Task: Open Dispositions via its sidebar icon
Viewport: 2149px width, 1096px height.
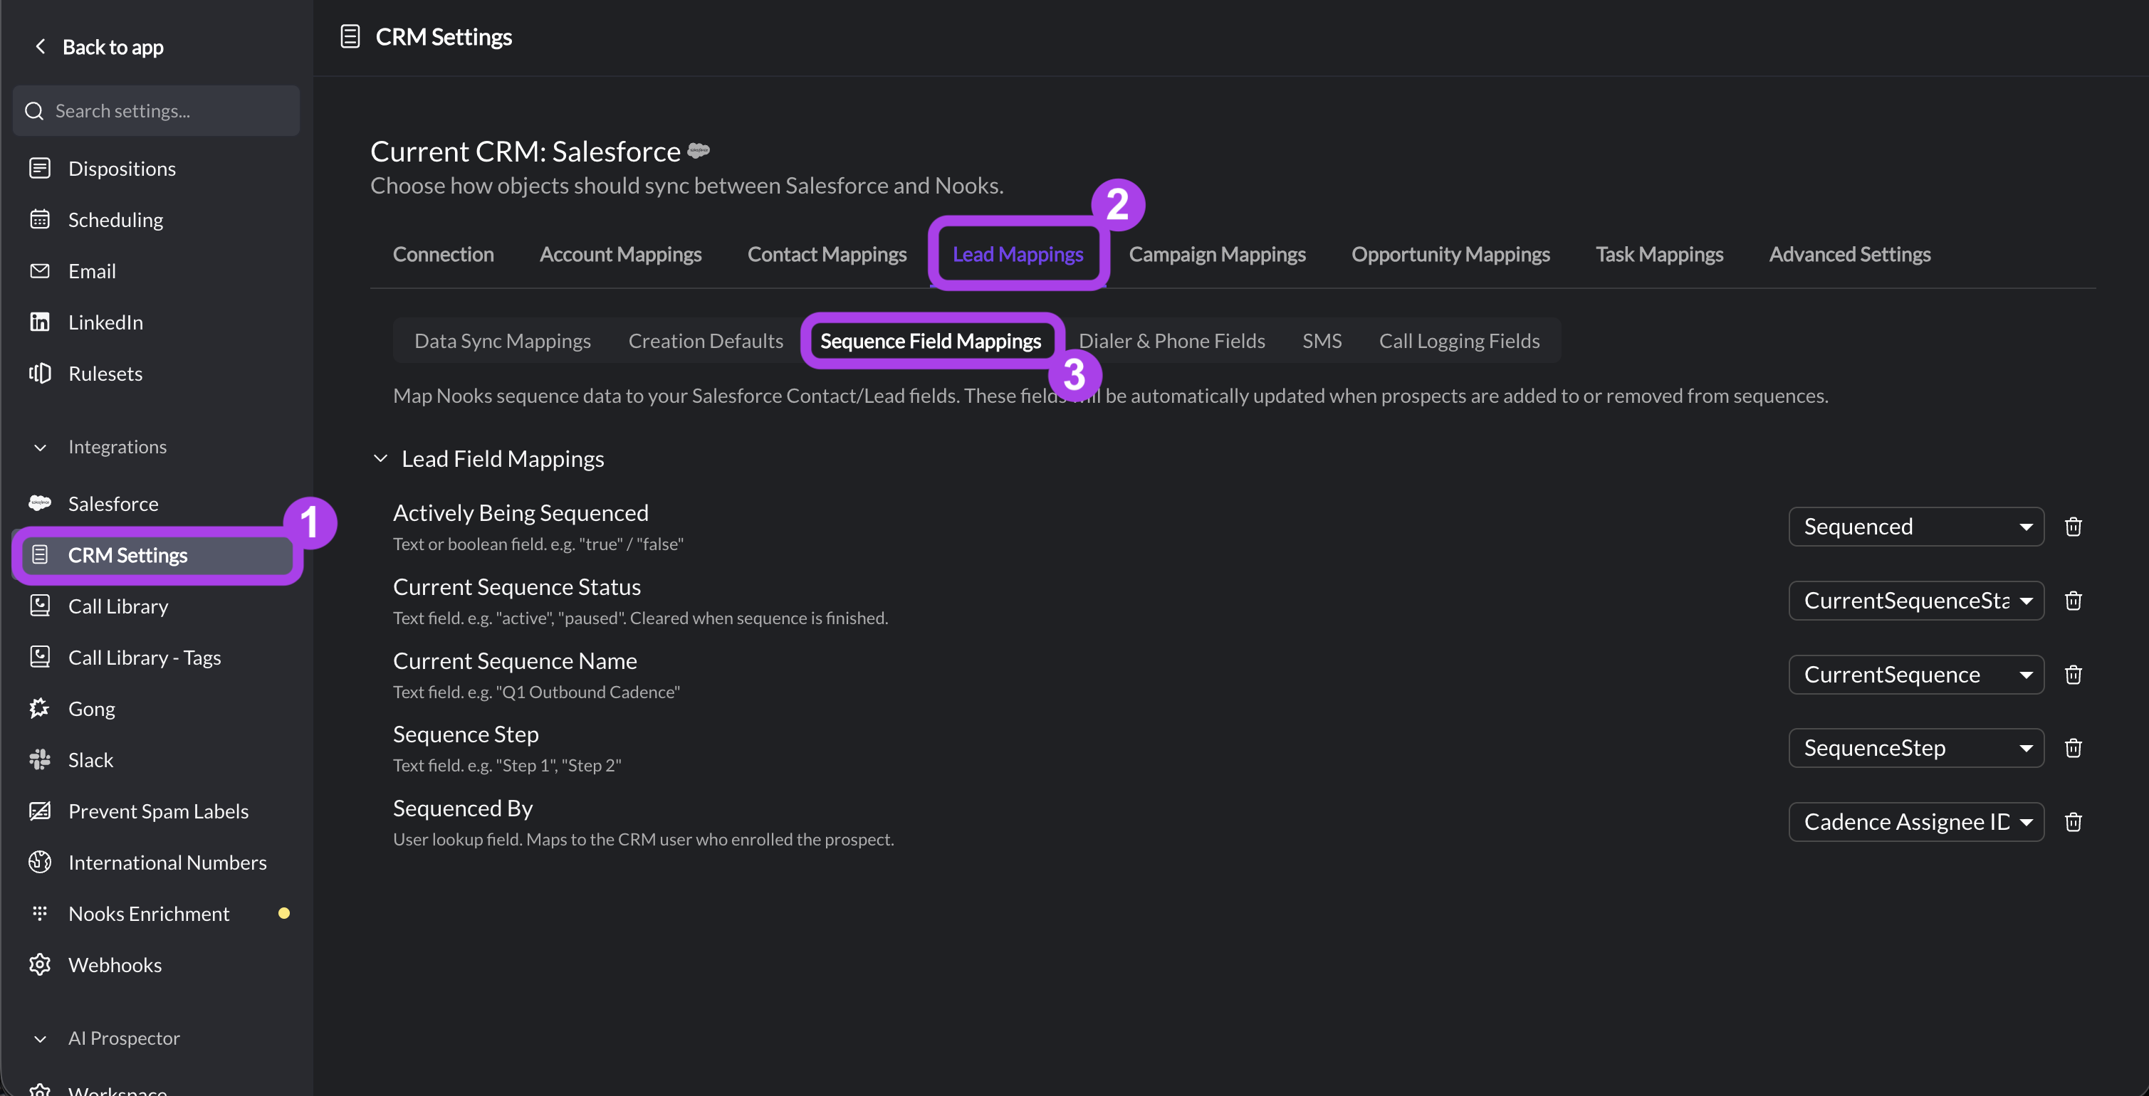Action: click(39, 169)
